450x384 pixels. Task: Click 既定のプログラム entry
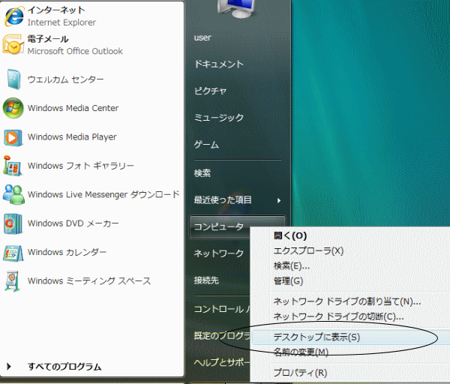[x=222, y=335]
